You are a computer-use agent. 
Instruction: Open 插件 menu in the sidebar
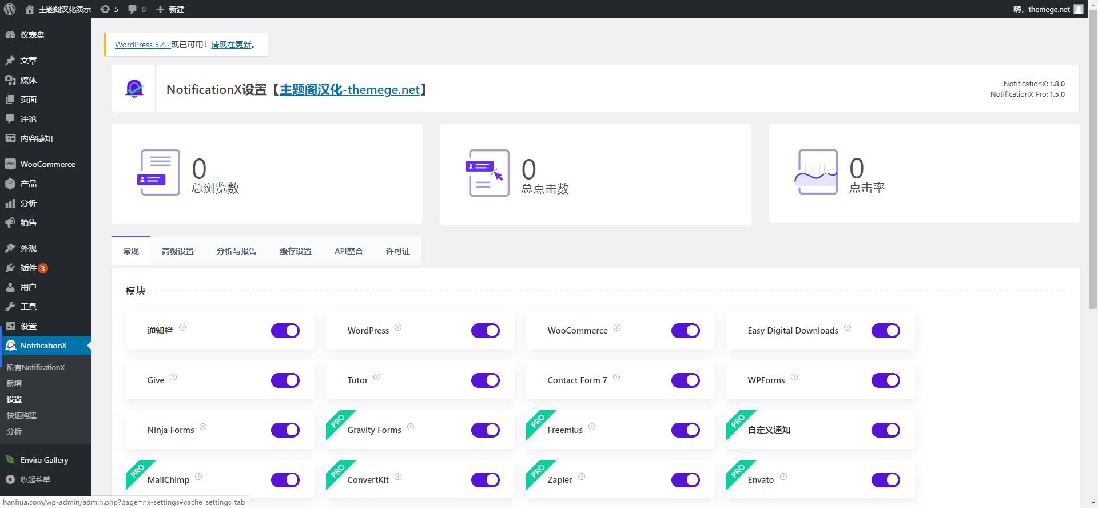pyautogui.click(x=46, y=268)
